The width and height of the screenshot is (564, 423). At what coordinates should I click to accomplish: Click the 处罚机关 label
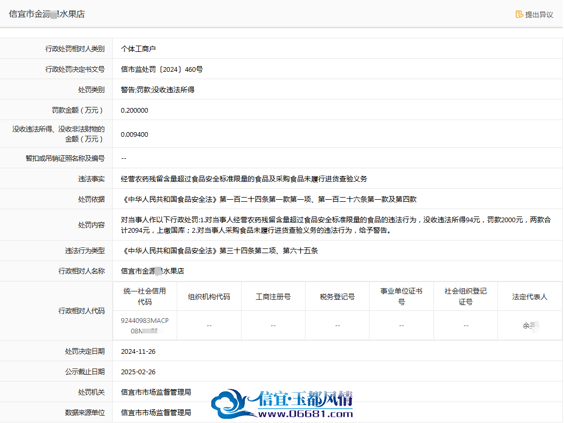click(x=91, y=393)
